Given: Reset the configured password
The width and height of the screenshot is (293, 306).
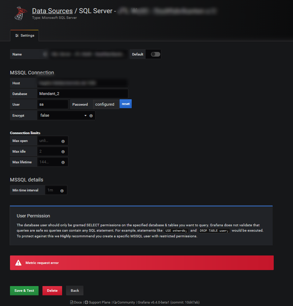Looking at the screenshot, I should pos(125,104).
